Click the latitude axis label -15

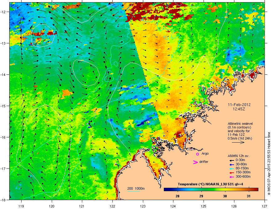tap(3, 106)
